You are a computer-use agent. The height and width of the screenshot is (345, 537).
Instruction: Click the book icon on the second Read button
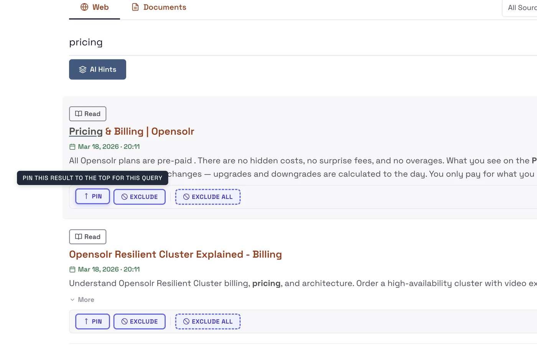pos(78,237)
